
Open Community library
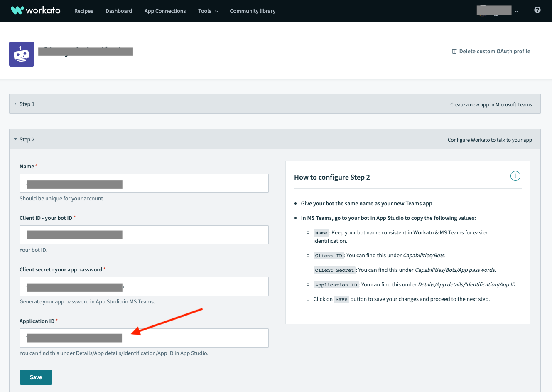(x=253, y=11)
